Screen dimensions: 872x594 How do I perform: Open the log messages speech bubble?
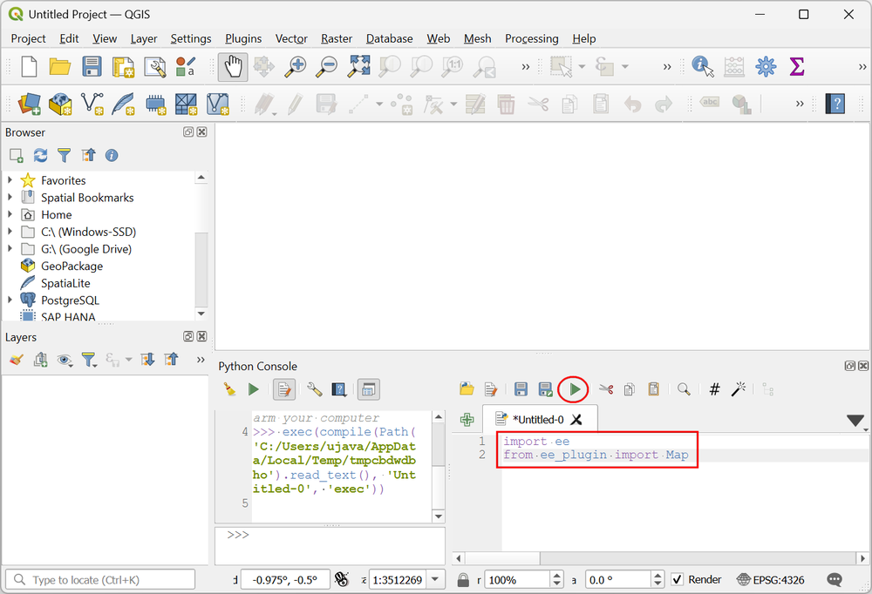click(x=835, y=579)
